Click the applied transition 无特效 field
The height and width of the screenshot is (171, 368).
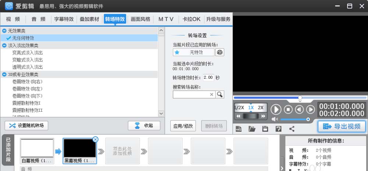(x=194, y=52)
